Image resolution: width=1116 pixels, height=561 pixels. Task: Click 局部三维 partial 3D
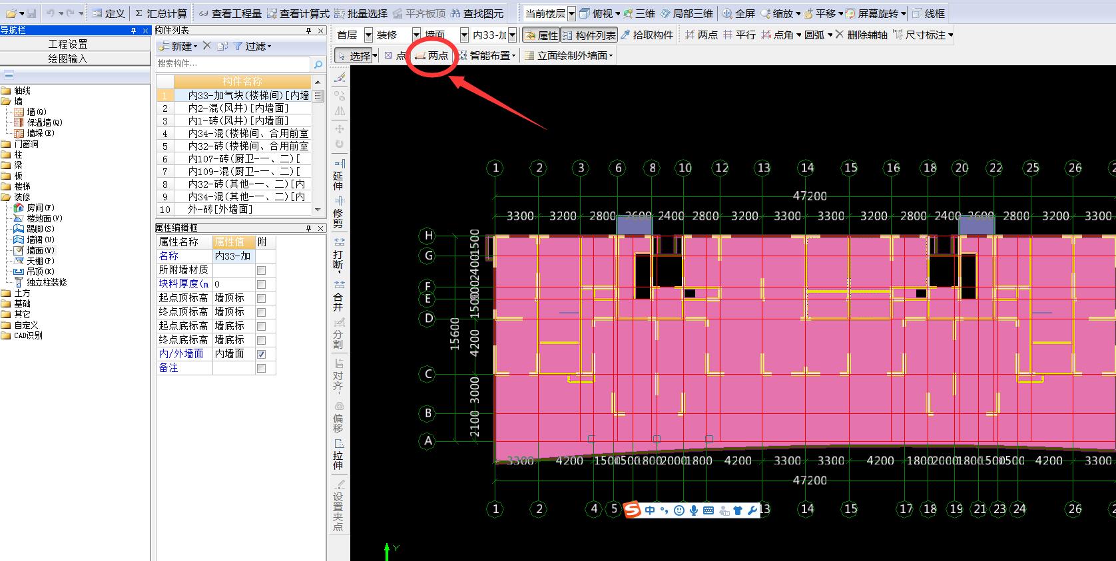[x=687, y=13]
